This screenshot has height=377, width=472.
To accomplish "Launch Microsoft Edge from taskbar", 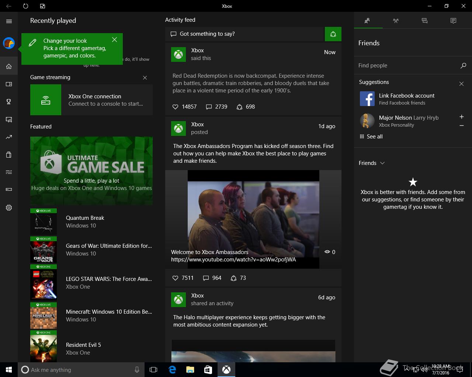I will 172,370.
